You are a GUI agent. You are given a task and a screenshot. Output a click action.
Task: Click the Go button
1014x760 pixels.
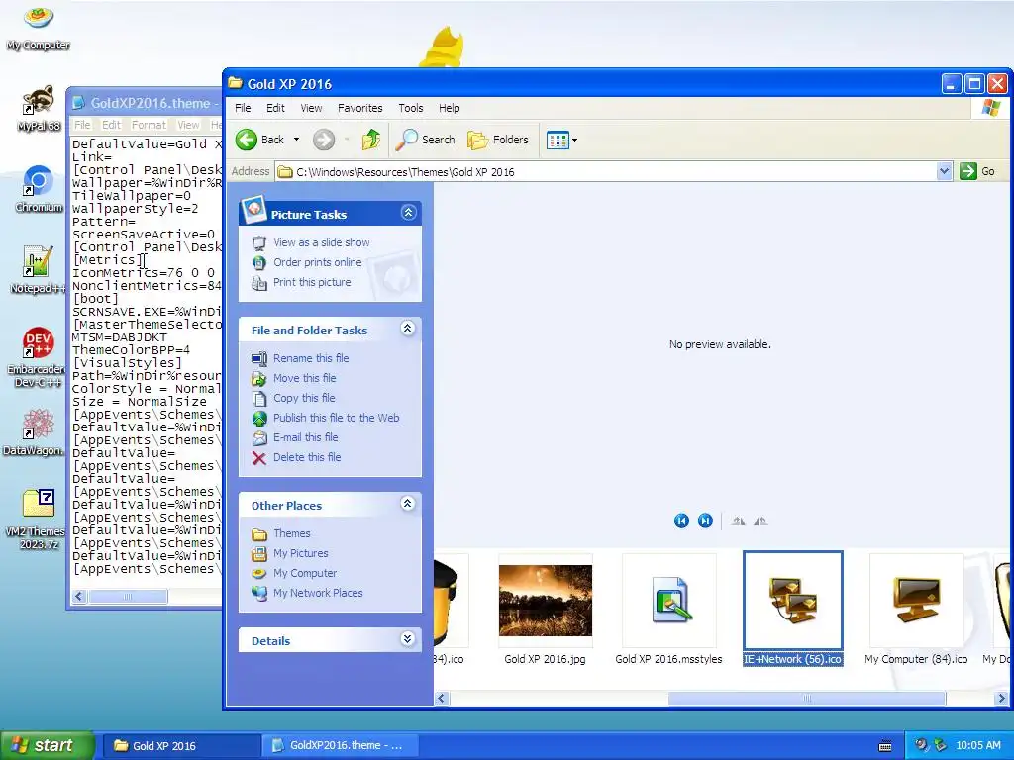tap(977, 171)
